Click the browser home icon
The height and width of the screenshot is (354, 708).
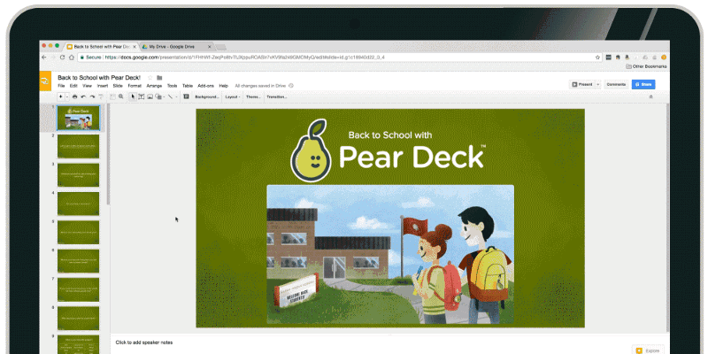(72, 58)
